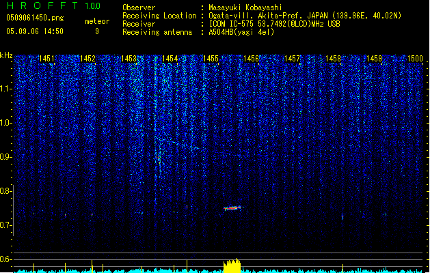430x273 pixels.
Task: Click the 1458 time marker
Action: [333, 59]
